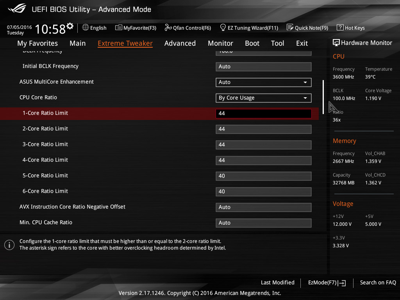
Task: Select the 4-Core Ratio Limit label
Action: (x=45, y=160)
